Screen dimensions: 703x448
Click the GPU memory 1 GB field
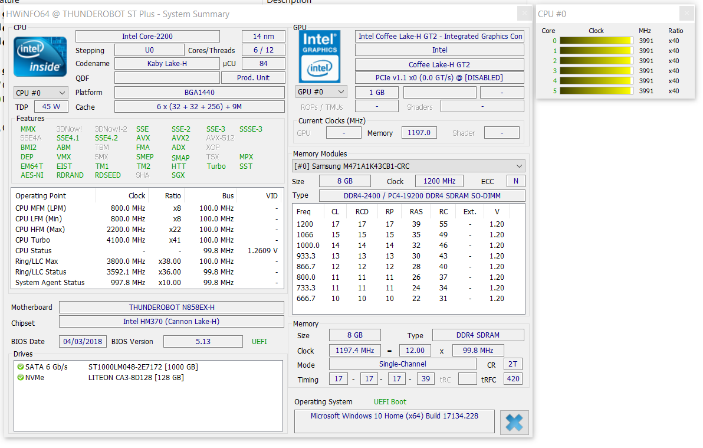click(x=377, y=93)
